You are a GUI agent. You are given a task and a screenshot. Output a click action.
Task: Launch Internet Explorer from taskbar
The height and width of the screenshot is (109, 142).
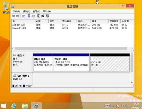(x=14, y=106)
